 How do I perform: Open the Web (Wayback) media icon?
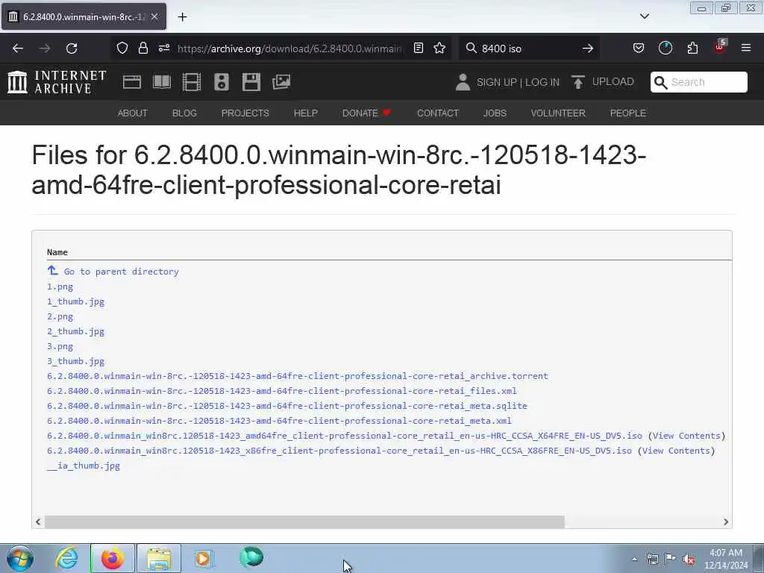click(132, 82)
